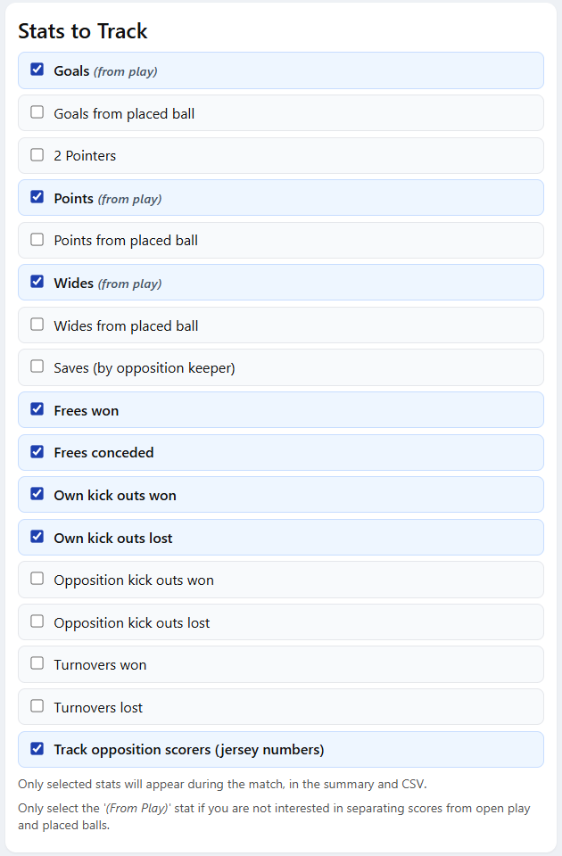
Task: Check Opposition kick outs lost
Action: tap(37, 621)
